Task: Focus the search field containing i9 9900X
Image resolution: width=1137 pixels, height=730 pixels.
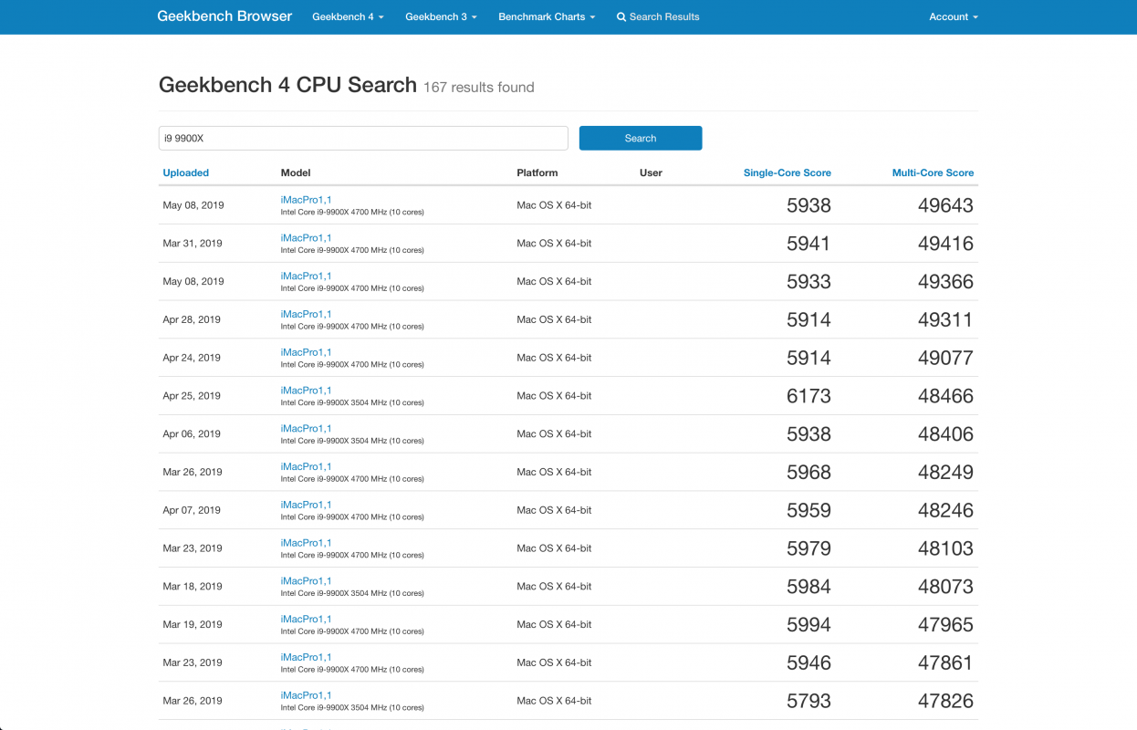Action: pyautogui.click(x=363, y=139)
